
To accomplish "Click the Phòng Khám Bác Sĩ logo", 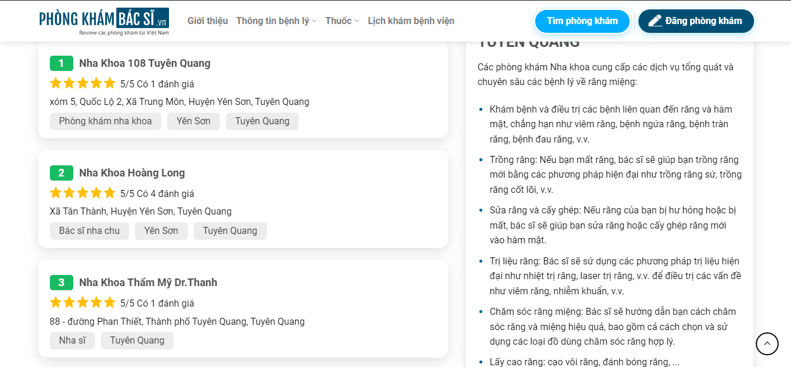I will pos(104,21).
